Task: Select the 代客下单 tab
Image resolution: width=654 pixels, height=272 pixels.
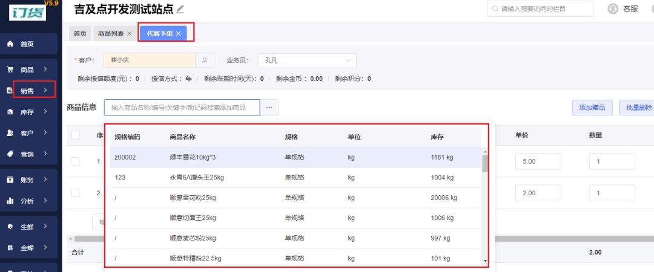Action: 163,34
